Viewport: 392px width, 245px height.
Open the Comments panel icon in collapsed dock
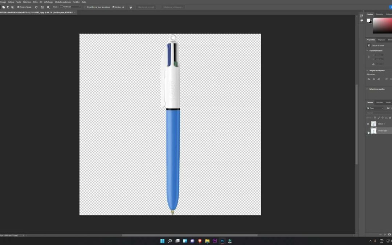362,20
